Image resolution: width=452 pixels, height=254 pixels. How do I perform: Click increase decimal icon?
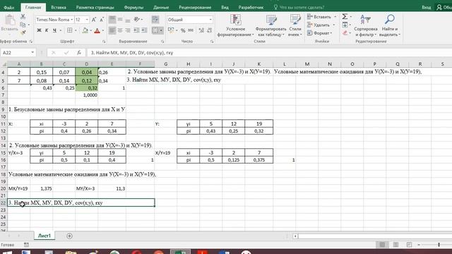click(201, 30)
